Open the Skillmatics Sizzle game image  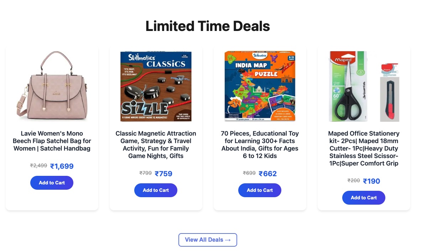[156, 86]
